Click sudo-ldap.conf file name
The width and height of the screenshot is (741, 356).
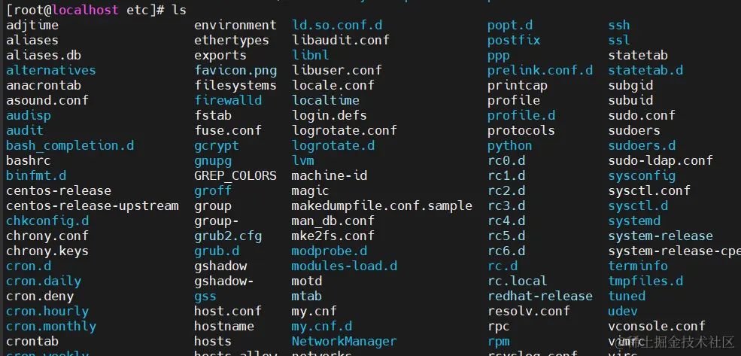click(x=660, y=160)
